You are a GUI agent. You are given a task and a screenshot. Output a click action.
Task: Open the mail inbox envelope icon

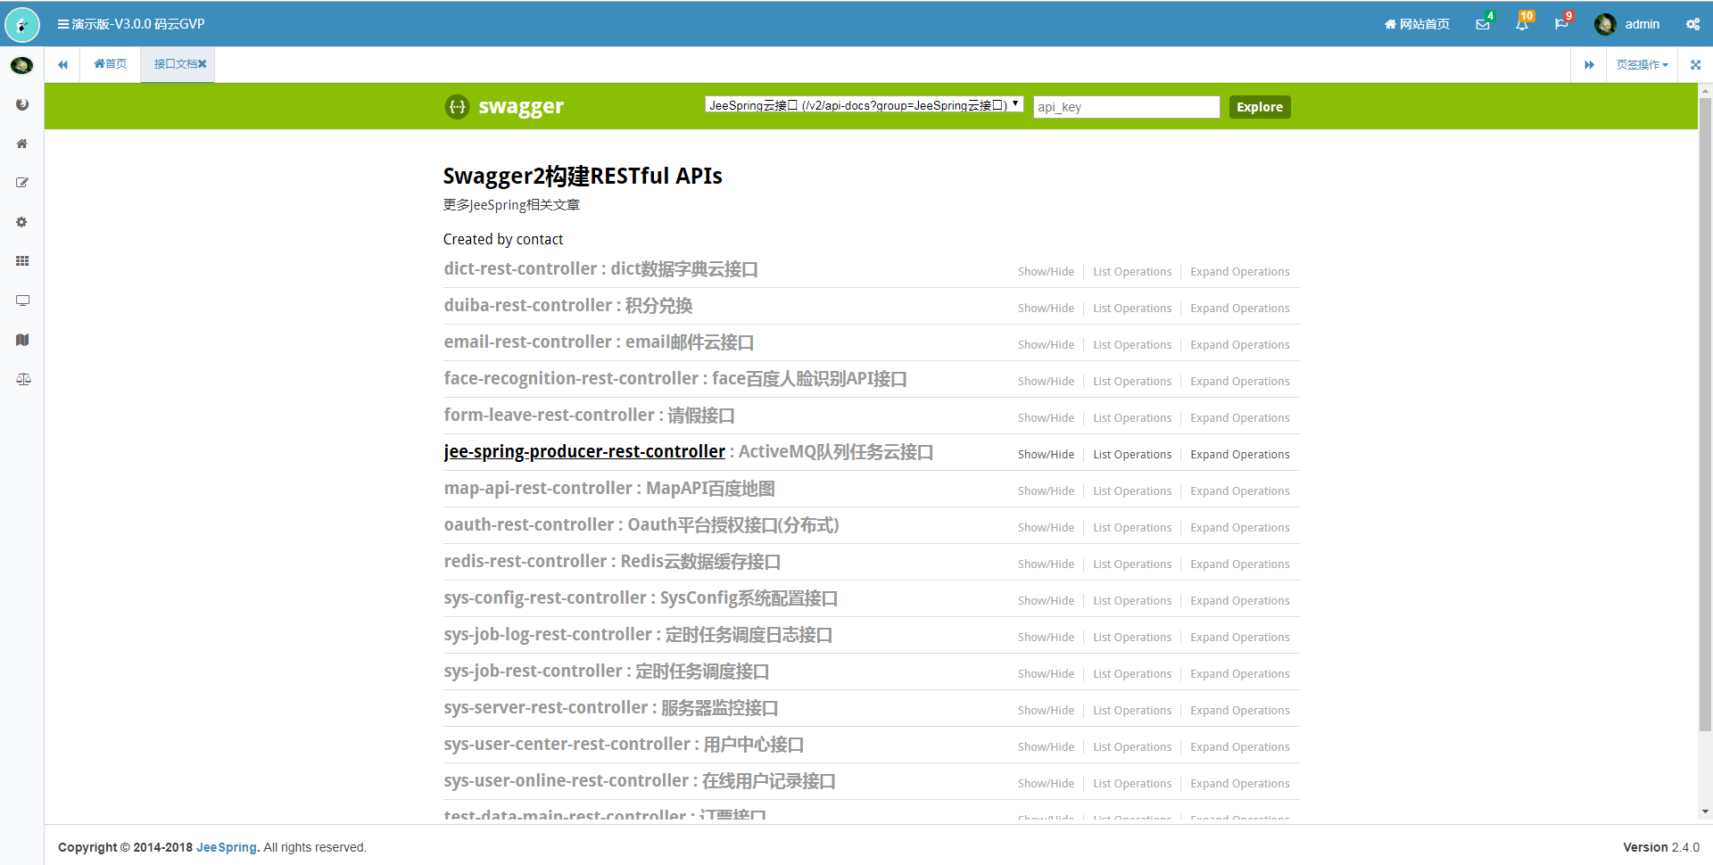tap(1483, 24)
